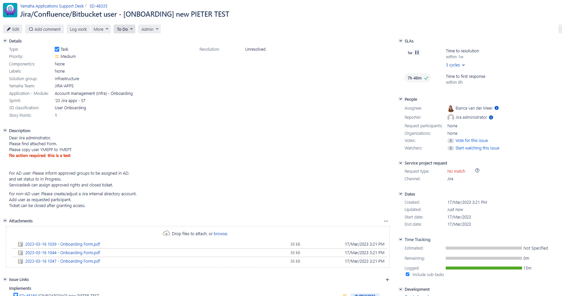The image size is (562, 296).
Task: Click the paused SLA pause icon
Action: click(417, 53)
